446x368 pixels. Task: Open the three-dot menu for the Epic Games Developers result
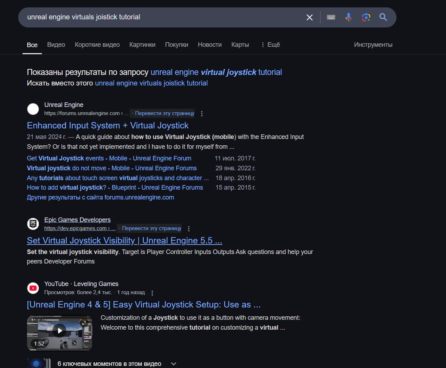(189, 229)
